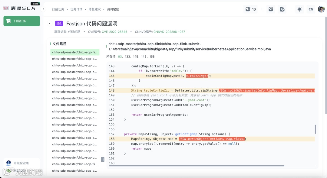Click map.entrySet().removeIf code on line 159
Viewport: 327px width, 178px height.
(x=185, y=144)
